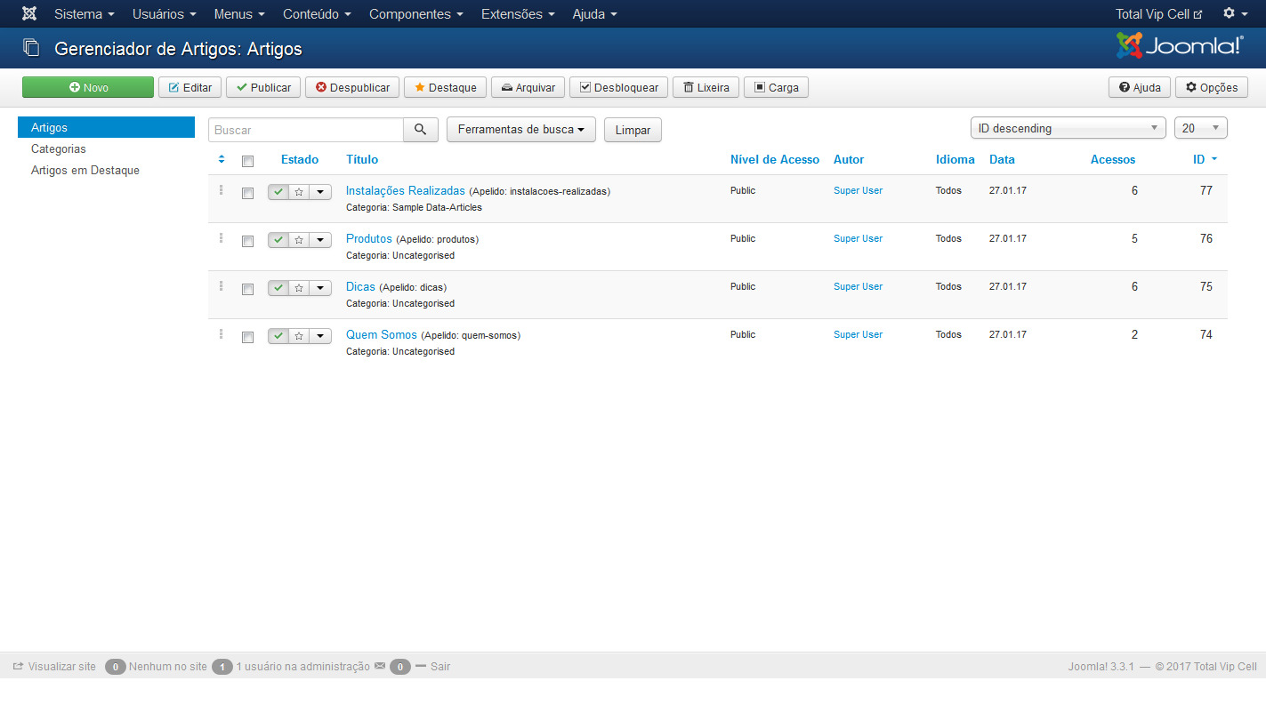Screen dimensions: 1266x705
Task: Open status actions dropdown for Instalações Realizadas
Action: point(320,191)
